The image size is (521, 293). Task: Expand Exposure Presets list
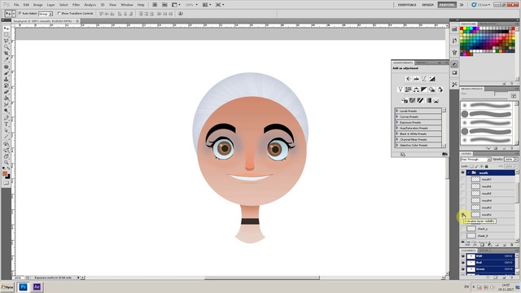click(397, 122)
